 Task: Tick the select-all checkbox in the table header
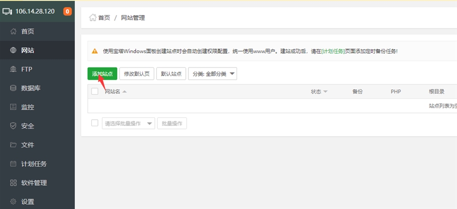pyautogui.click(x=94, y=91)
